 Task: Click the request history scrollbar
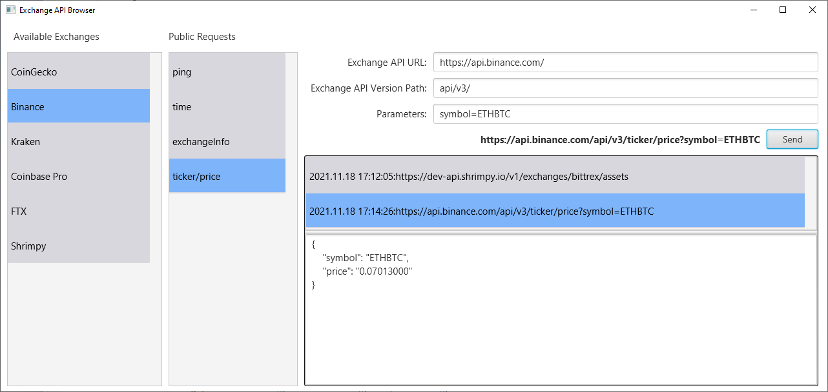click(811, 192)
